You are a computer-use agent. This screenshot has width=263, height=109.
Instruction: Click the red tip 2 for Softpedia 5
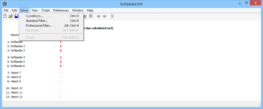[x=61, y=62]
